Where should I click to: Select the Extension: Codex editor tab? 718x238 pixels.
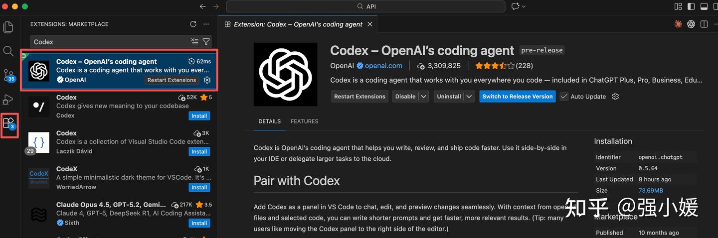(298, 24)
